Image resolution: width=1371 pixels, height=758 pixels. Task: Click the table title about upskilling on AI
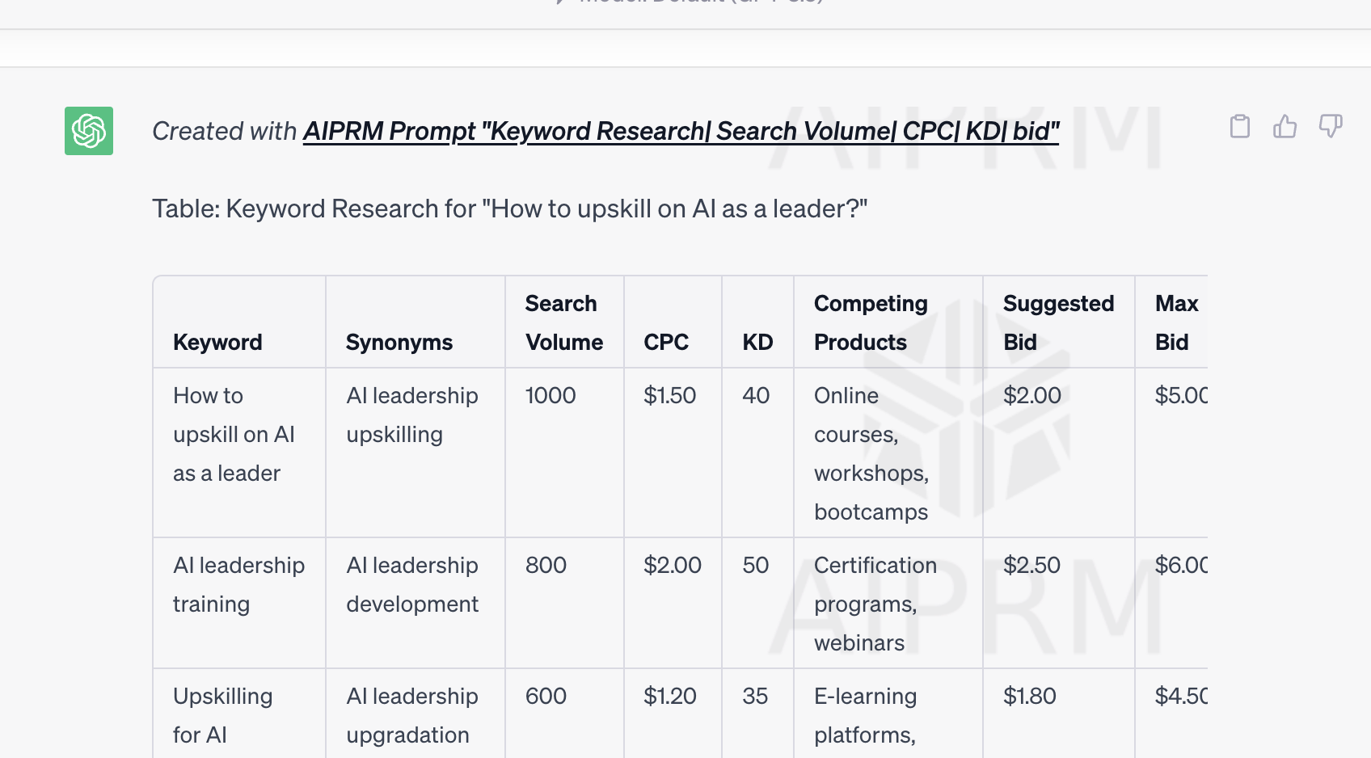(509, 208)
